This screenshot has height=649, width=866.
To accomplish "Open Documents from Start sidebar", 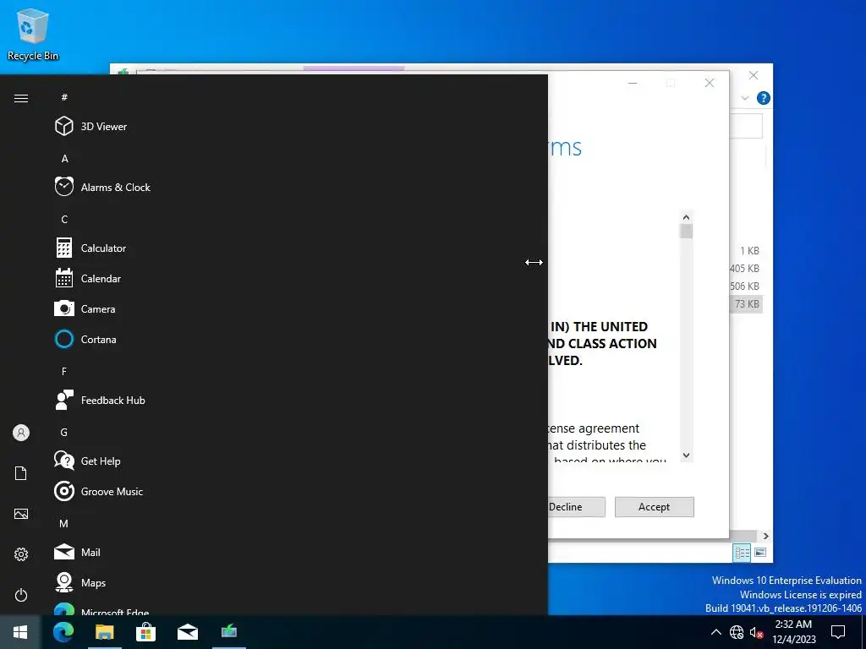I will tap(21, 473).
